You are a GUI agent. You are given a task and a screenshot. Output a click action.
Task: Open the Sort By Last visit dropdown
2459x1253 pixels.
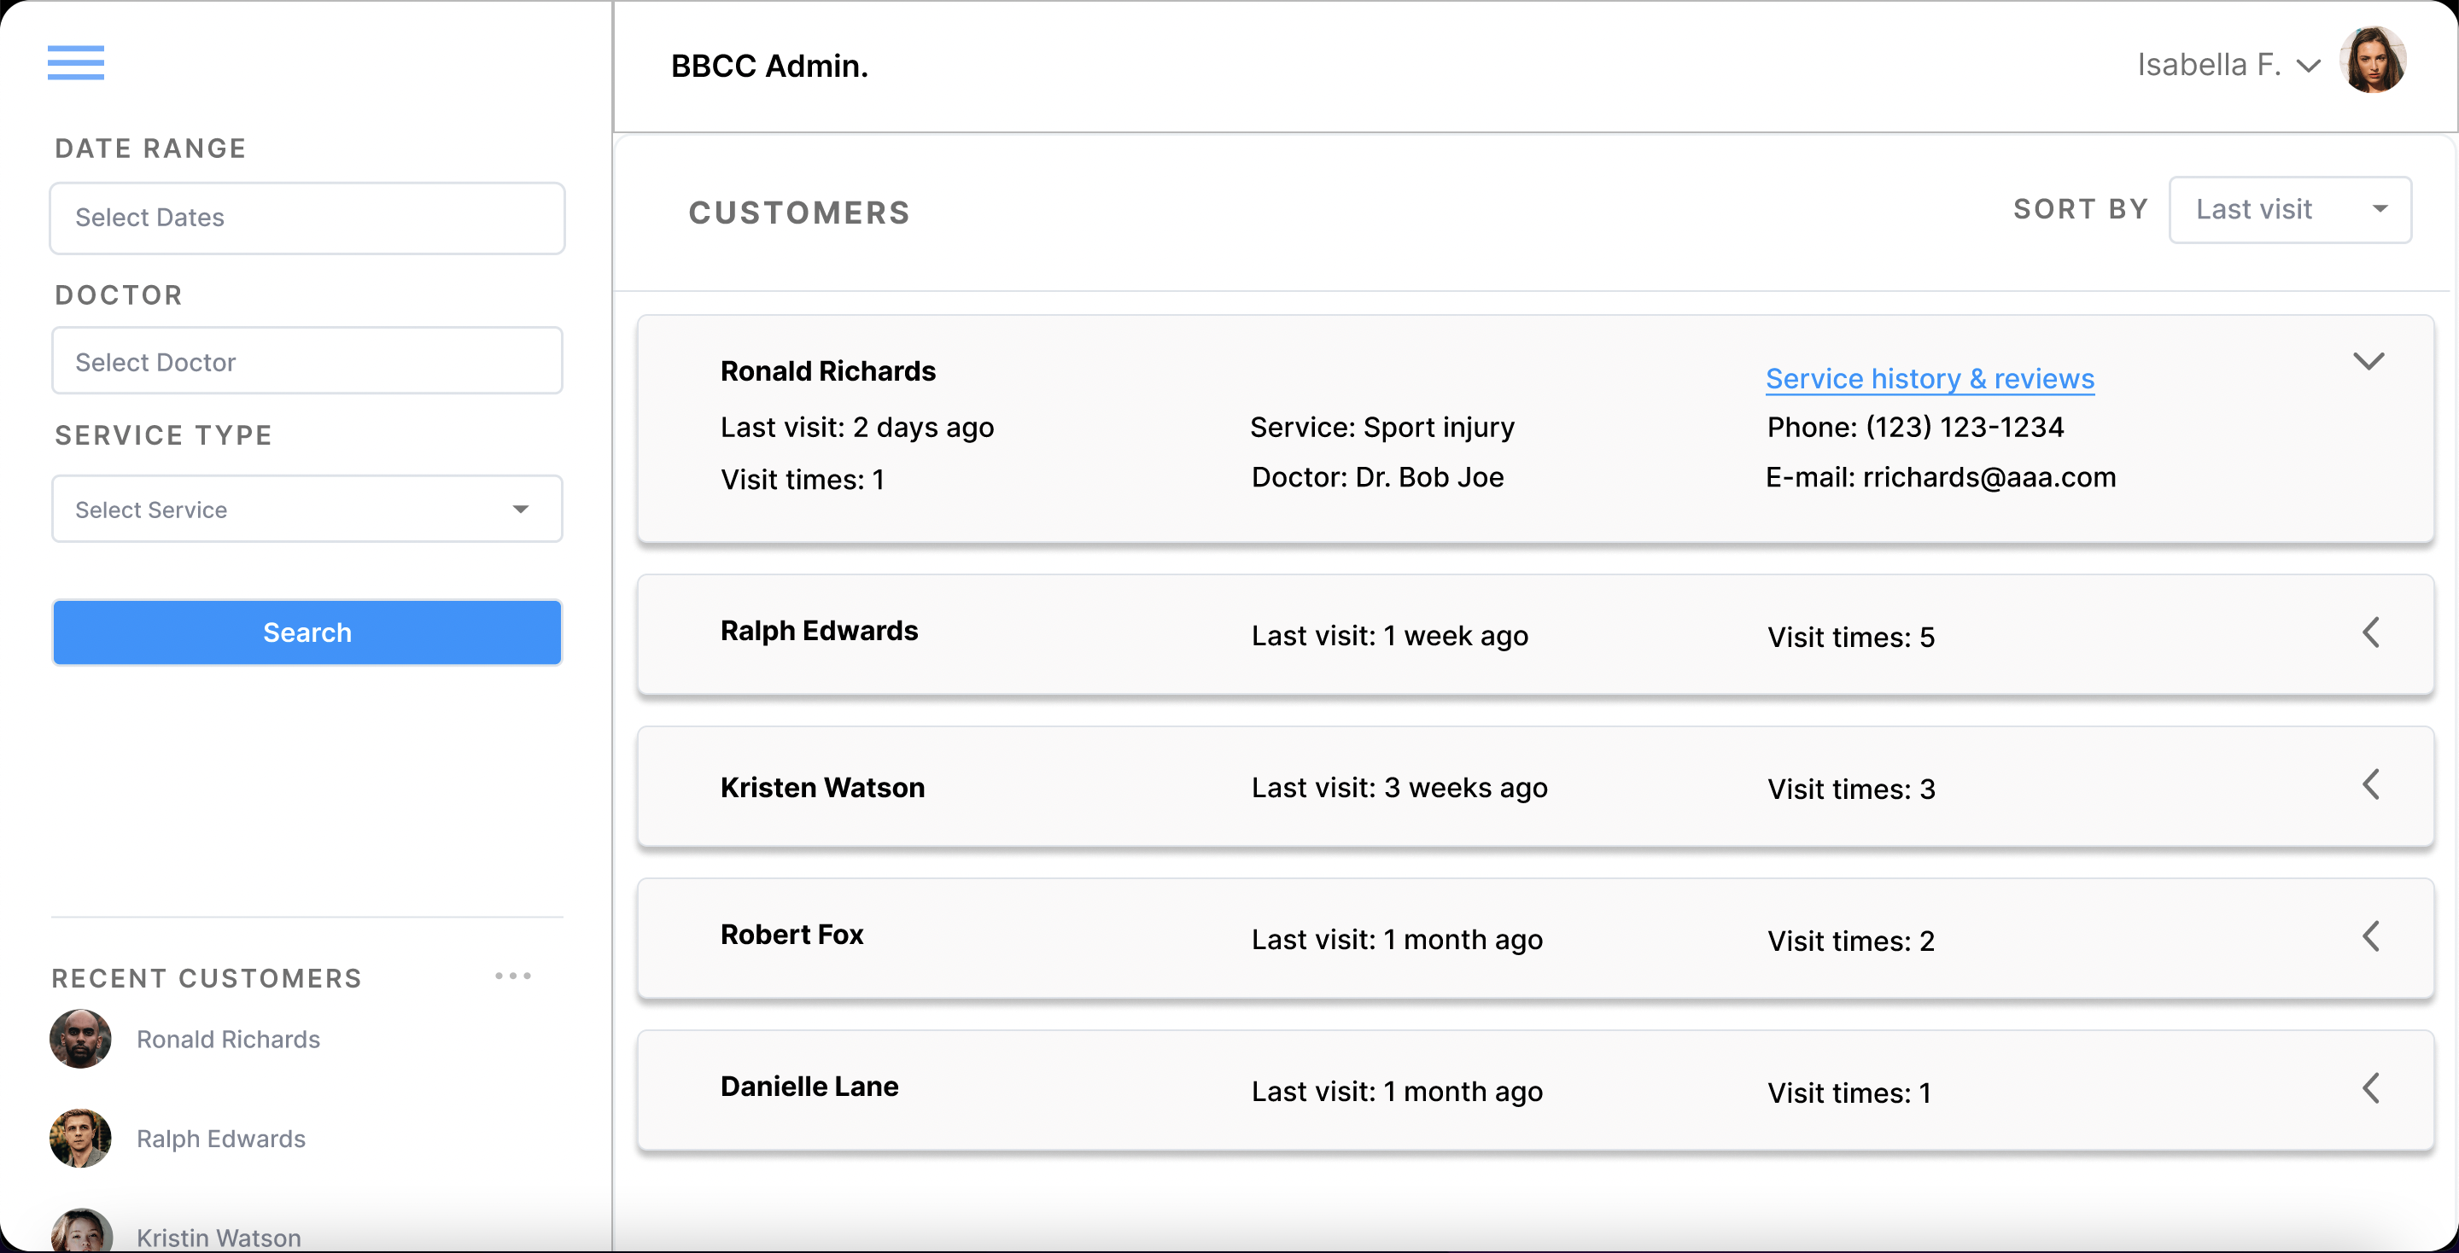coord(2289,210)
